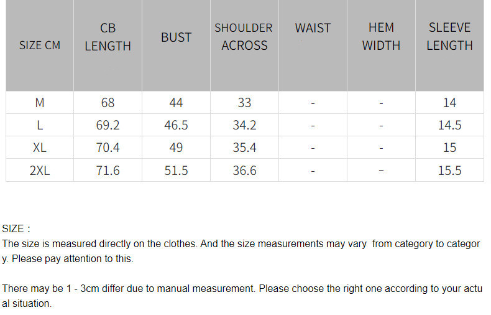Select the M size row label
Image resolution: width=491 pixels, height=315 pixels.
point(40,103)
